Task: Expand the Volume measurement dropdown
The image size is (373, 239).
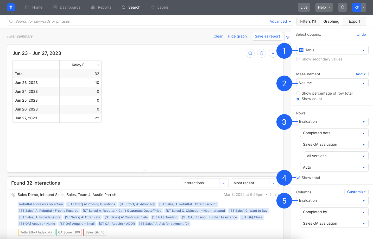Action: click(x=363, y=83)
